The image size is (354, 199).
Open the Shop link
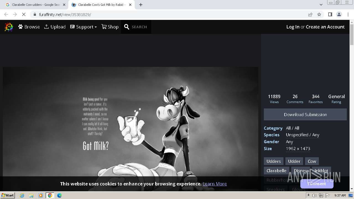tap(110, 27)
